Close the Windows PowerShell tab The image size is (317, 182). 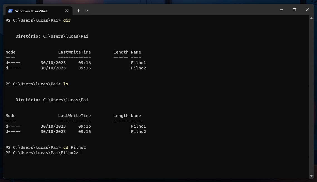tap(67, 11)
